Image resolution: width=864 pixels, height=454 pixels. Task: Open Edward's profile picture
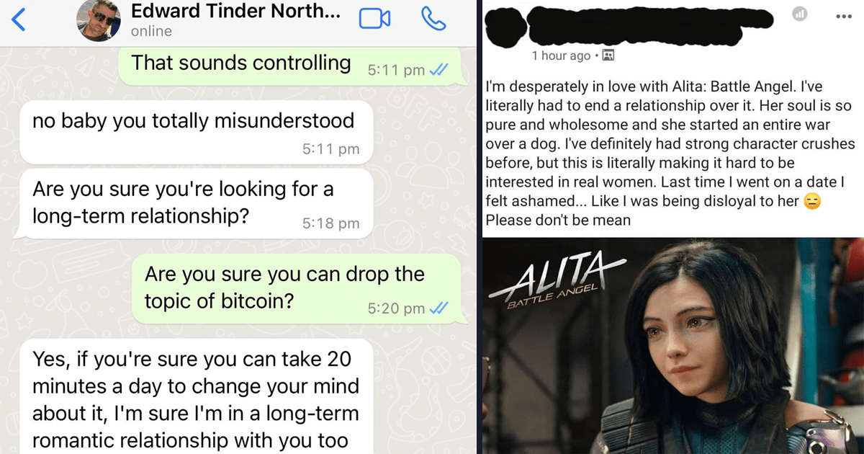point(97,20)
